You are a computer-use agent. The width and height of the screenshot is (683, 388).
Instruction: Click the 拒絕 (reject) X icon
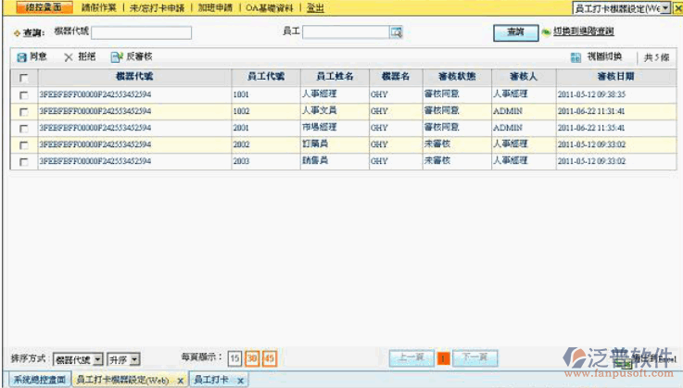69,57
